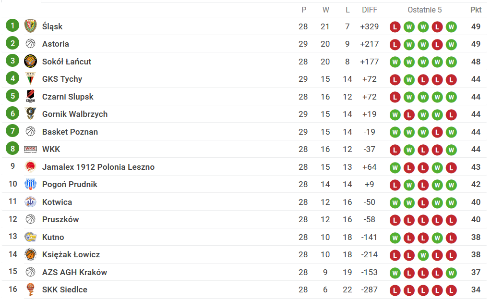Open the Gornik Walbrzych team link
The width and height of the screenshot is (491, 302).
pyautogui.click(x=75, y=114)
